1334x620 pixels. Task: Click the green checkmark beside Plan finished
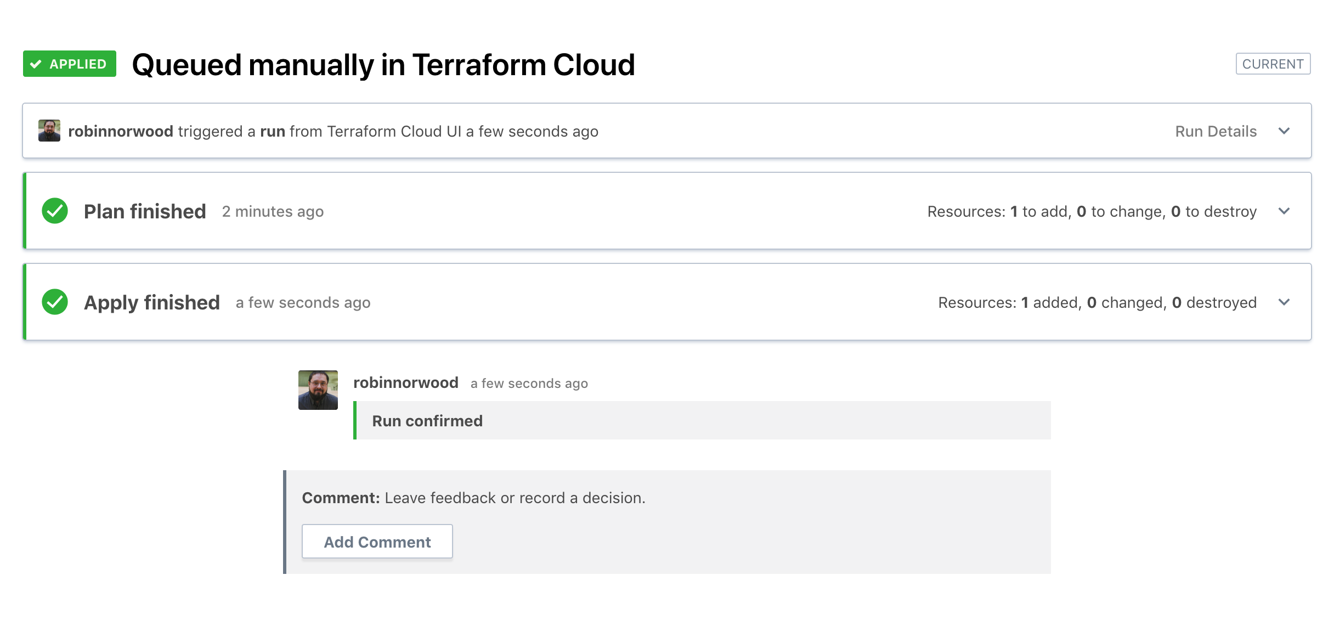55,211
